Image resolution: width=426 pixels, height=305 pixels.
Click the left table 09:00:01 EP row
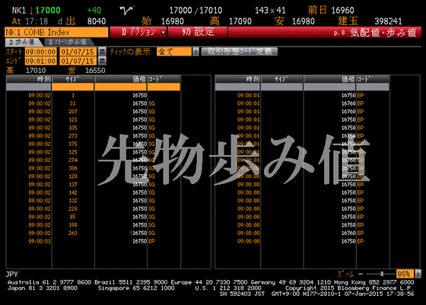[93, 241]
